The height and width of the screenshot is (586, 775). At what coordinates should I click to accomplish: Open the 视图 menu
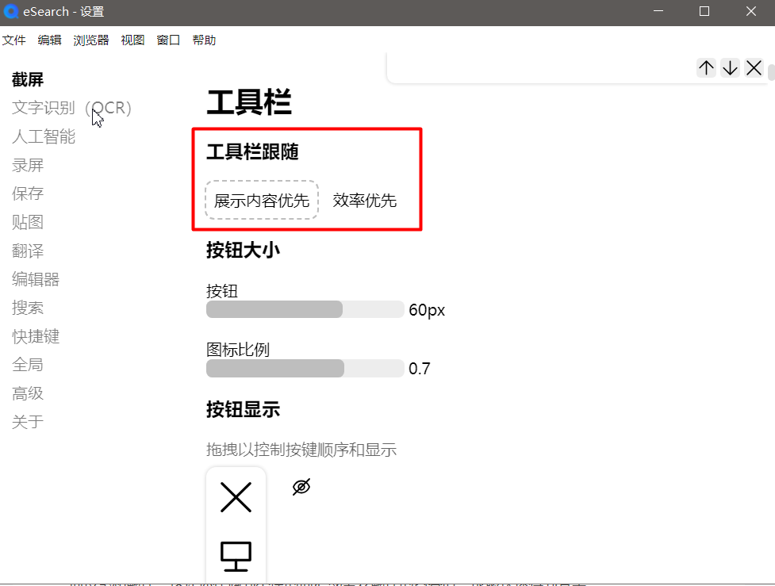point(132,40)
